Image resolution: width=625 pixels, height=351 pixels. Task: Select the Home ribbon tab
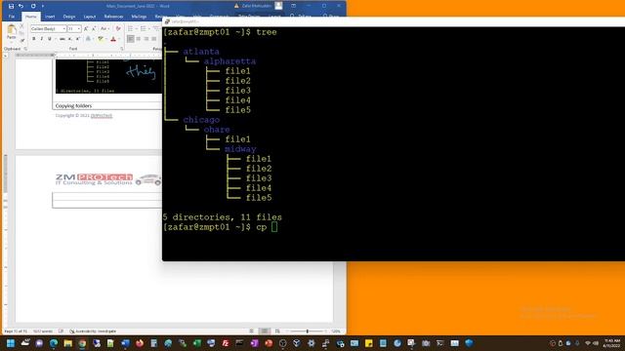tap(30, 17)
